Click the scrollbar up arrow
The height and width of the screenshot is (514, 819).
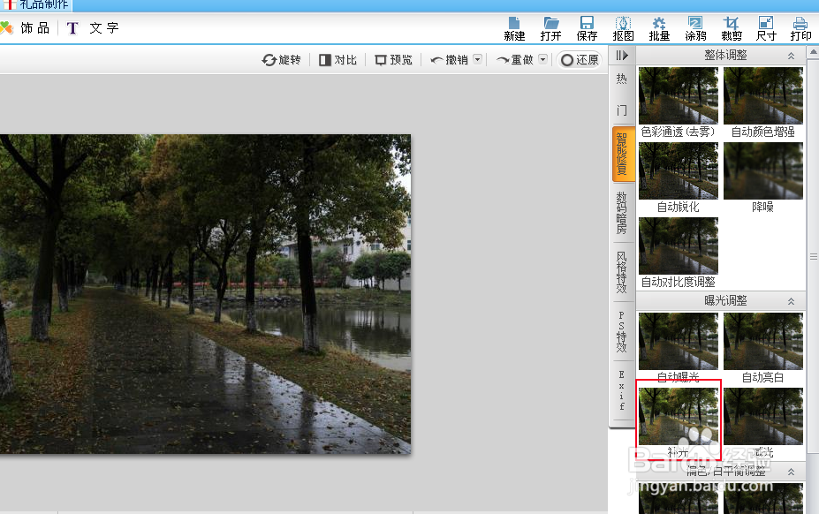point(813,52)
